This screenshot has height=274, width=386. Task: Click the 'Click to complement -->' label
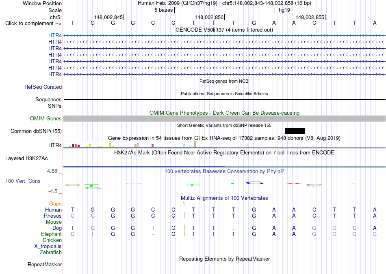click(x=33, y=24)
